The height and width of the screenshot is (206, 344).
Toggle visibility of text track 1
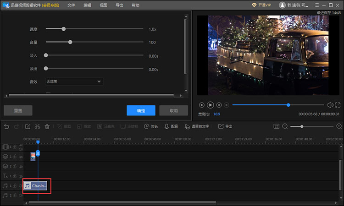[x=21, y=176]
